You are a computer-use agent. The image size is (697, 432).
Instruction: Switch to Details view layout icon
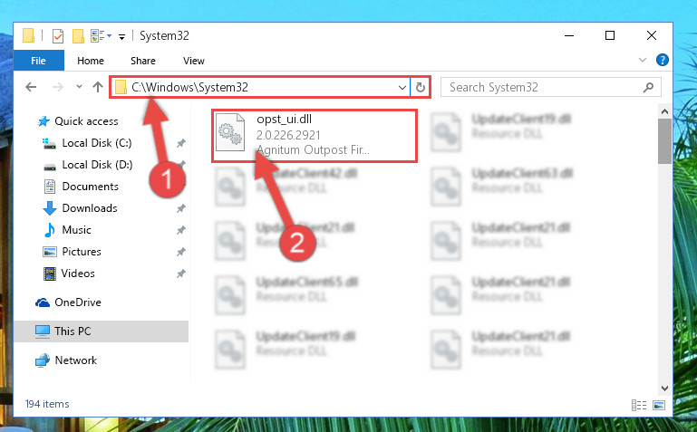click(x=639, y=405)
